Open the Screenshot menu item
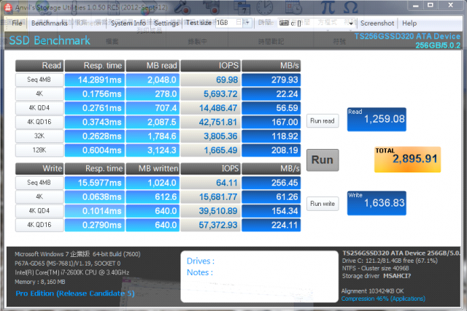 pos(377,23)
